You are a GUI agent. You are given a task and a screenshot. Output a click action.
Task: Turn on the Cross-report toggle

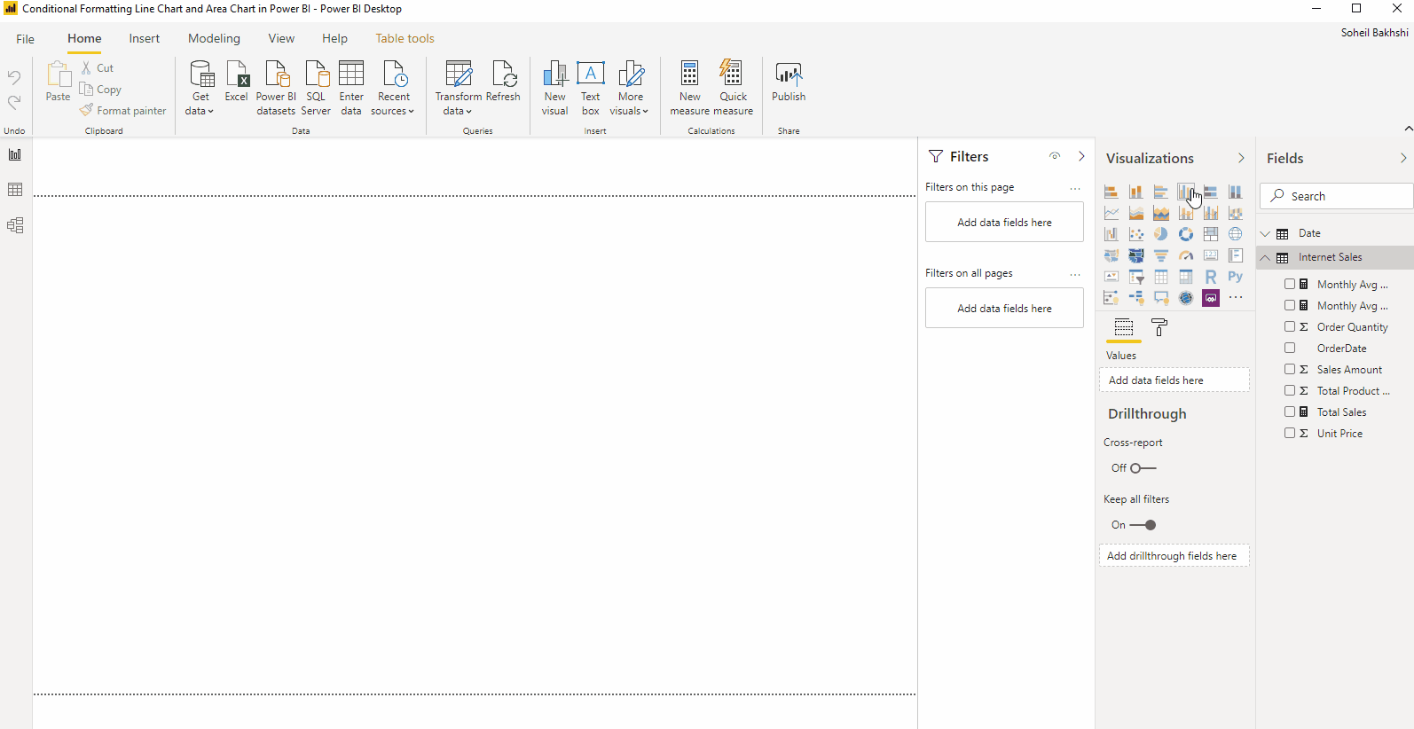pyautogui.click(x=1143, y=468)
